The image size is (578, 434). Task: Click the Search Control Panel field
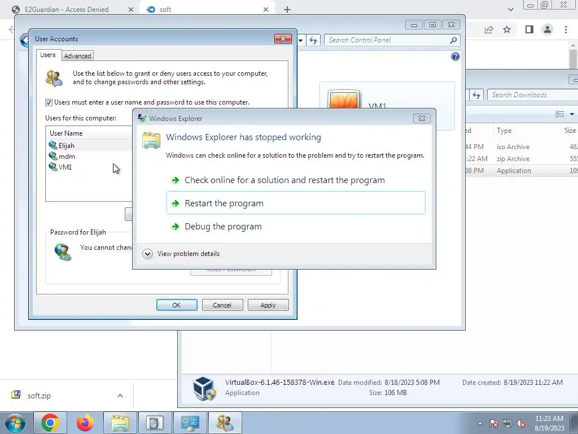(387, 40)
